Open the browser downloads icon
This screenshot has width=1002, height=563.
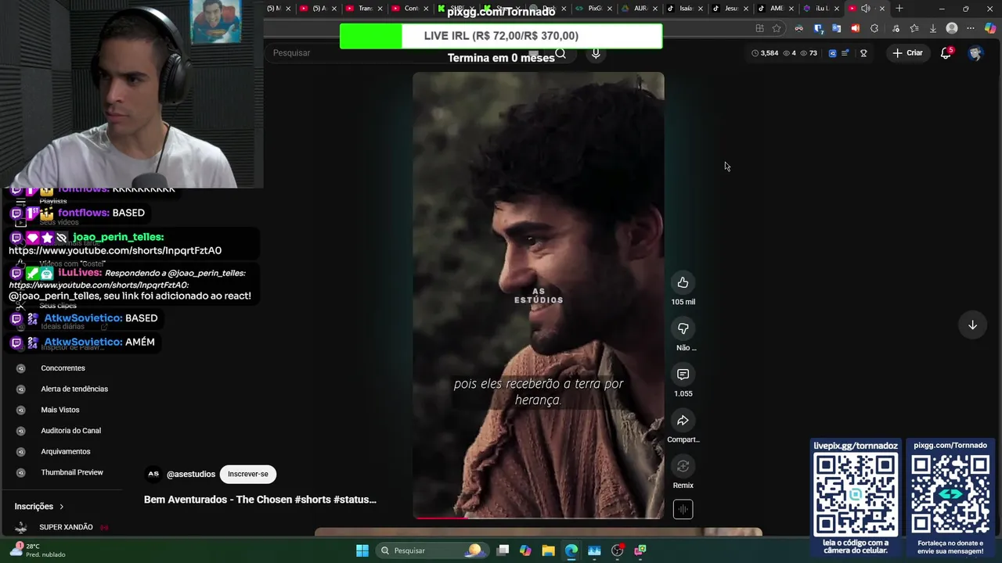coord(933,28)
